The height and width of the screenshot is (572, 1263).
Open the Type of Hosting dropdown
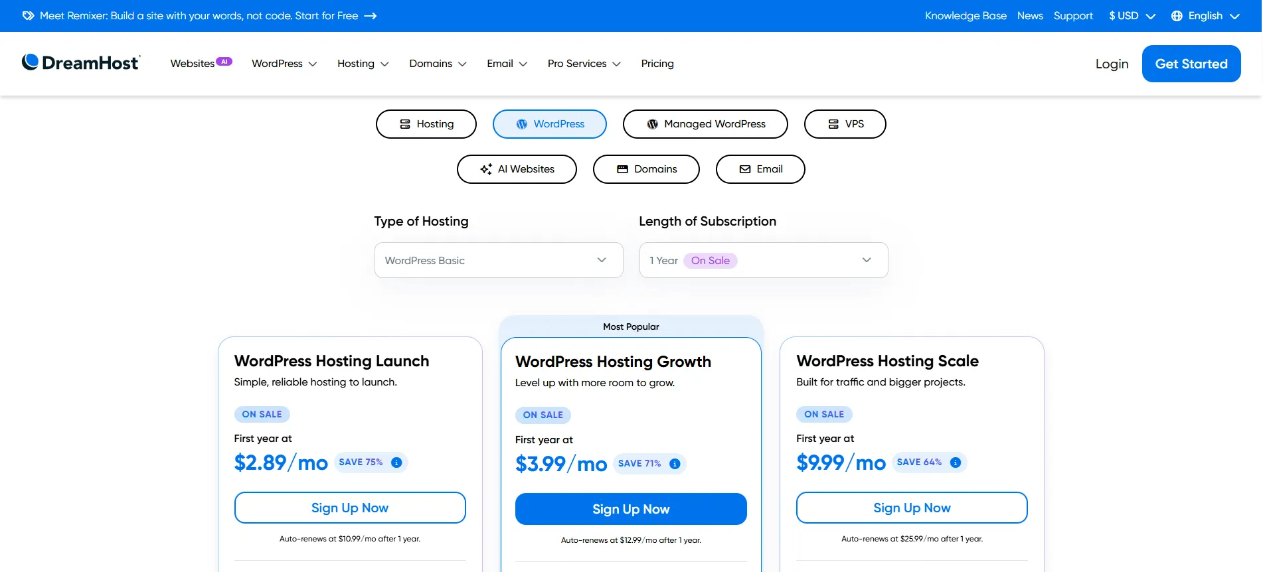point(499,260)
